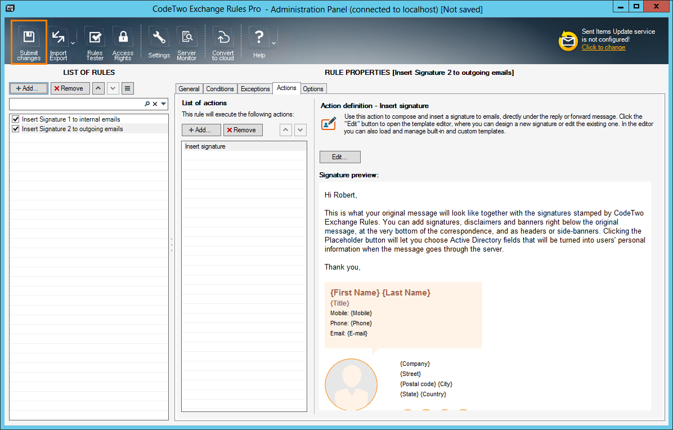The height and width of the screenshot is (430, 673).
Task: Click the 'Mobile: {Mobile}' line in preview
Action: point(351,313)
